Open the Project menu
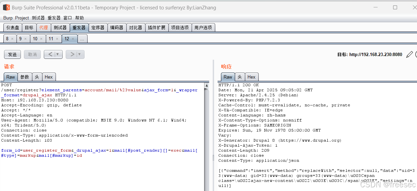Image resolution: width=417 pixels, height=191 pixels. [x=22, y=18]
